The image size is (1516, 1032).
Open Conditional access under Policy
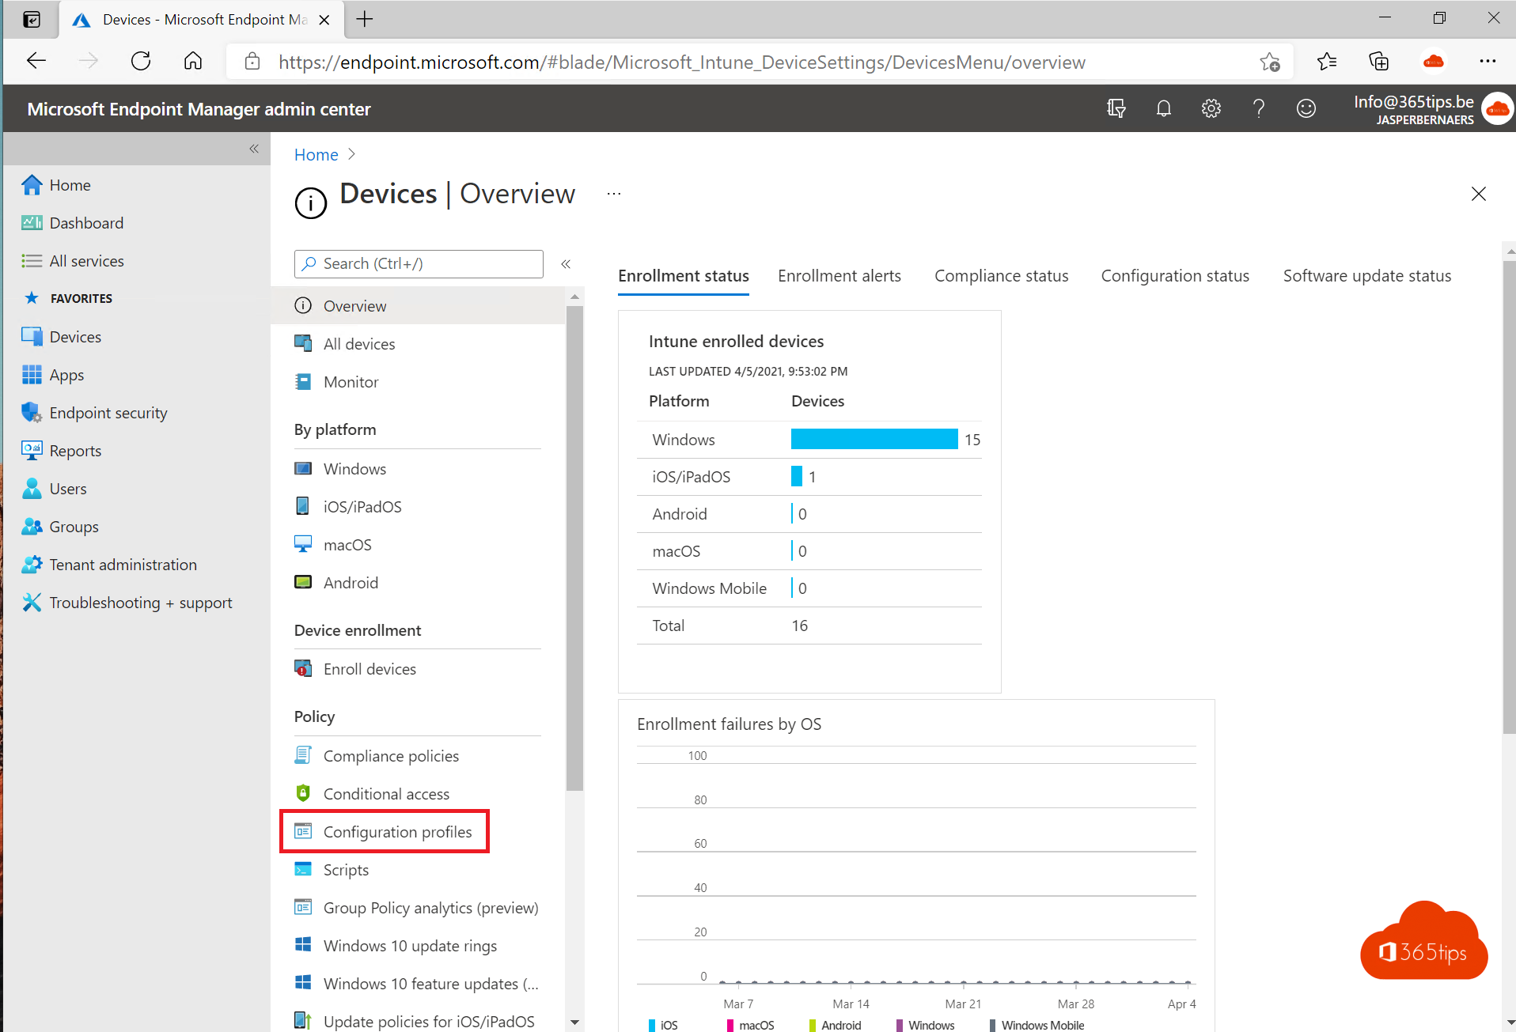coord(386,793)
